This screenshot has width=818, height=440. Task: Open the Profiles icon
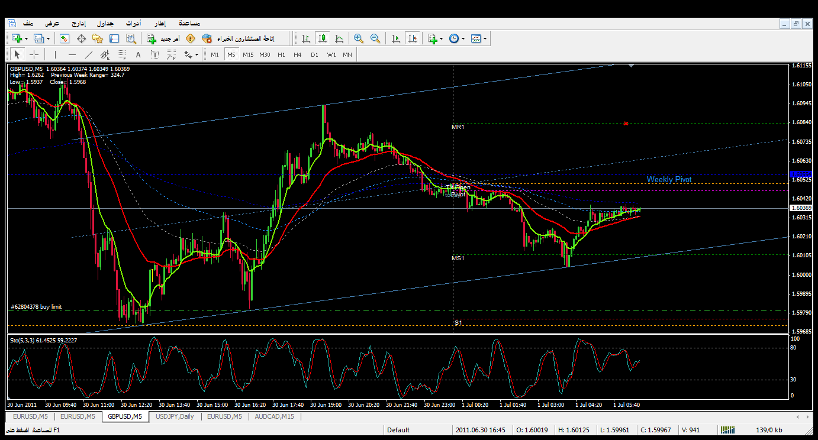click(39, 38)
